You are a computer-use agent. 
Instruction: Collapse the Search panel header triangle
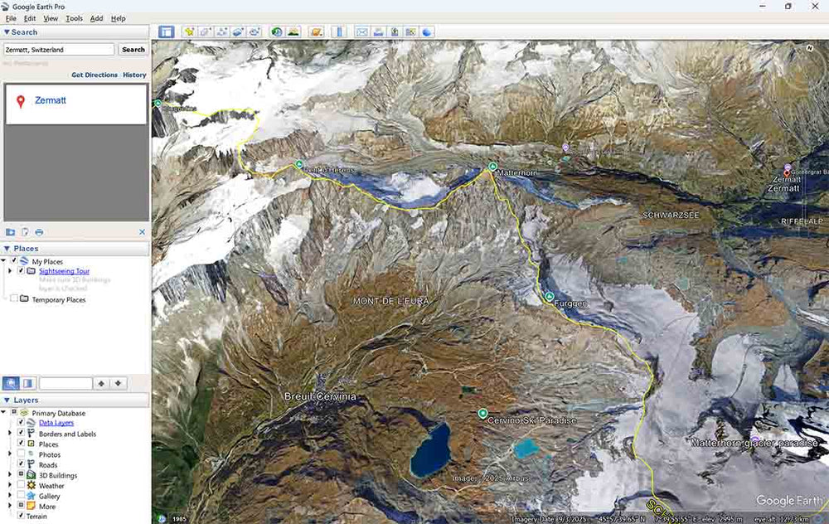point(7,32)
